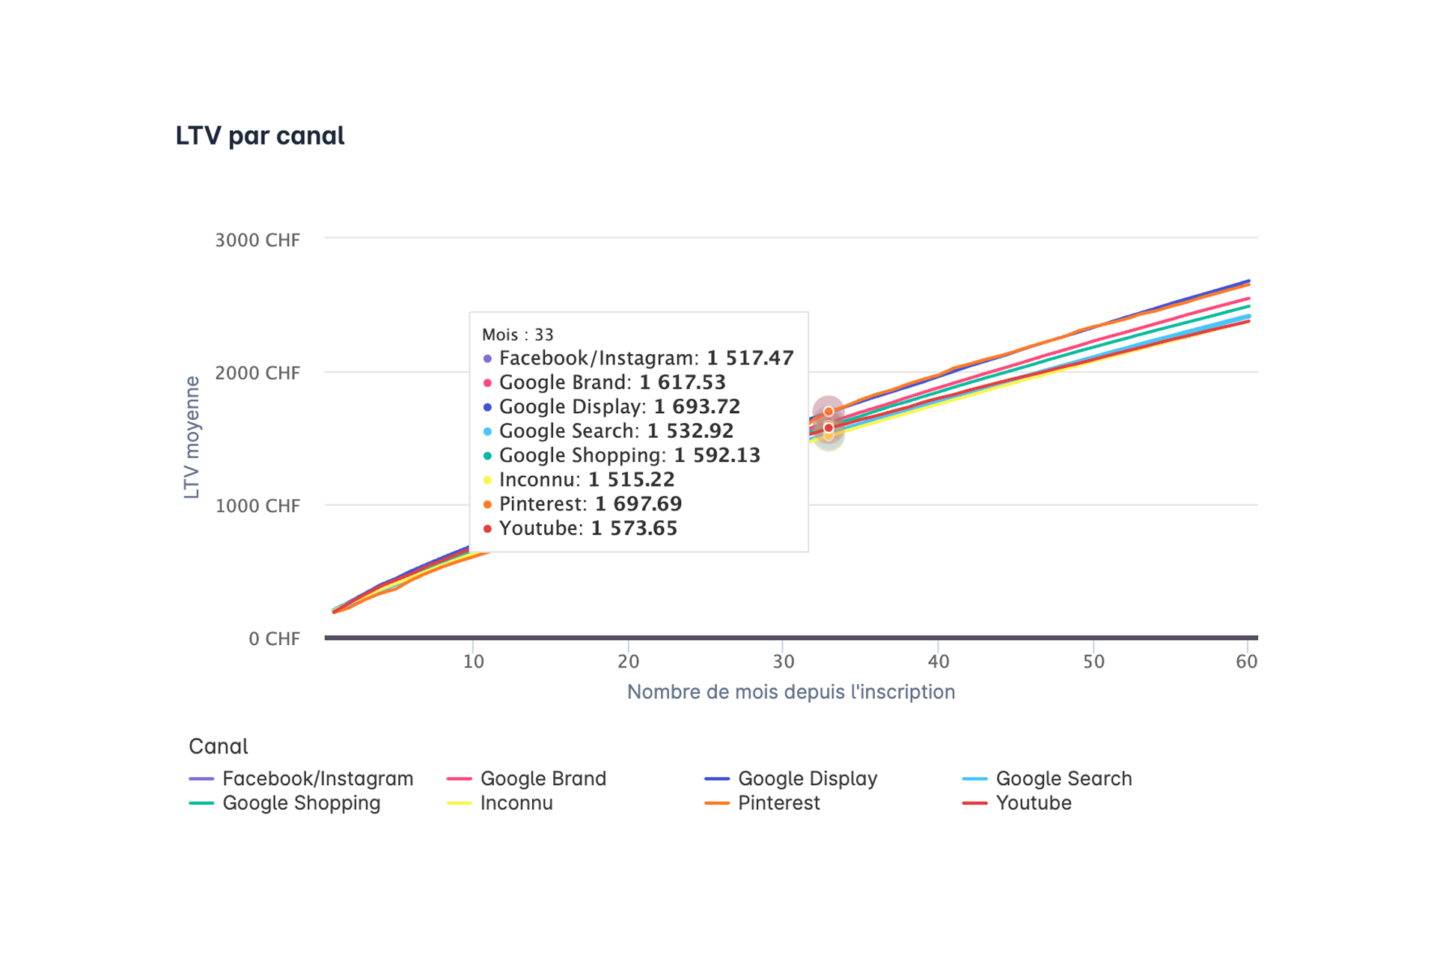Image resolution: width=1437 pixels, height=958 pixels.
Task: Click the purple Facebook/Instagram legend line swatch
Action: click(201, 779)
